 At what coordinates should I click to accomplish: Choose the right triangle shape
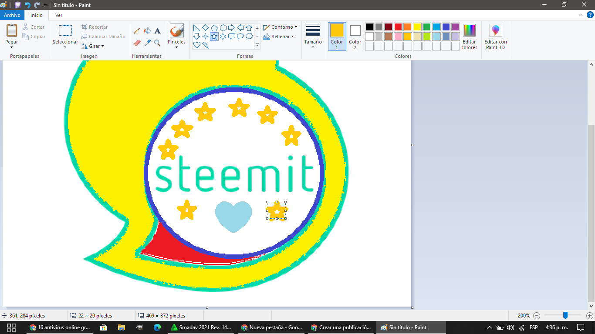196,28
